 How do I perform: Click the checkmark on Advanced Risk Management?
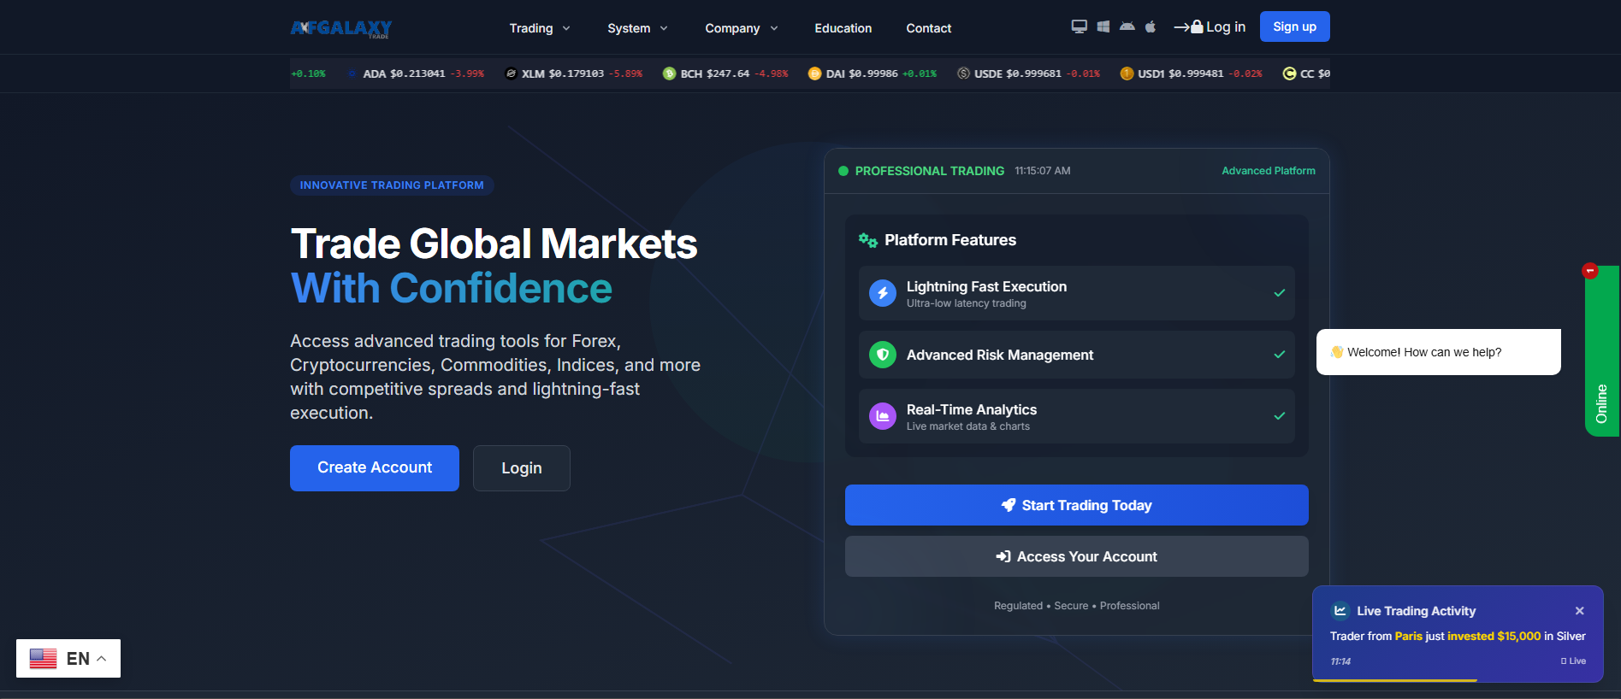(x=1280, y=355)
